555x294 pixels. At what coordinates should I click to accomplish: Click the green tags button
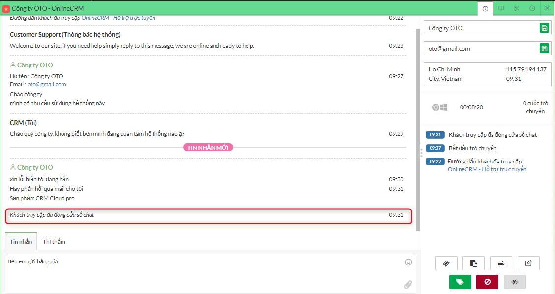coord(460,282)
